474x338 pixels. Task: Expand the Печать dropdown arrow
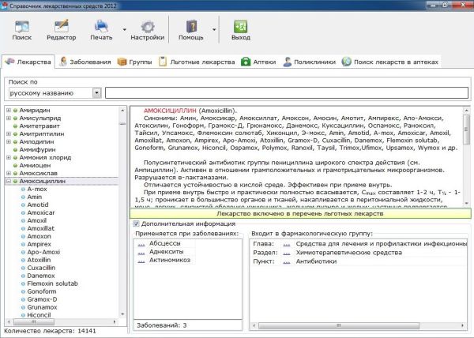(125, 29)
